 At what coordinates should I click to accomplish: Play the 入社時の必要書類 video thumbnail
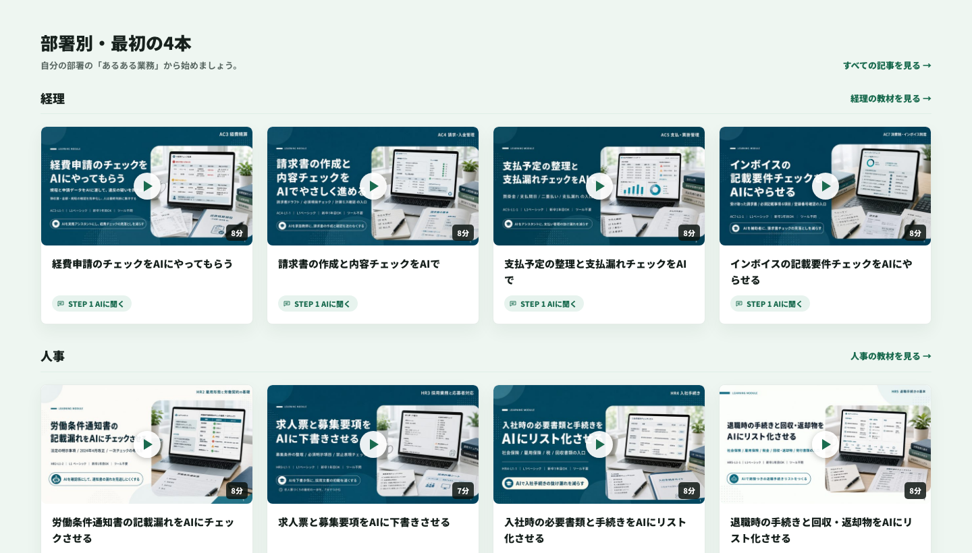(599, 444)
